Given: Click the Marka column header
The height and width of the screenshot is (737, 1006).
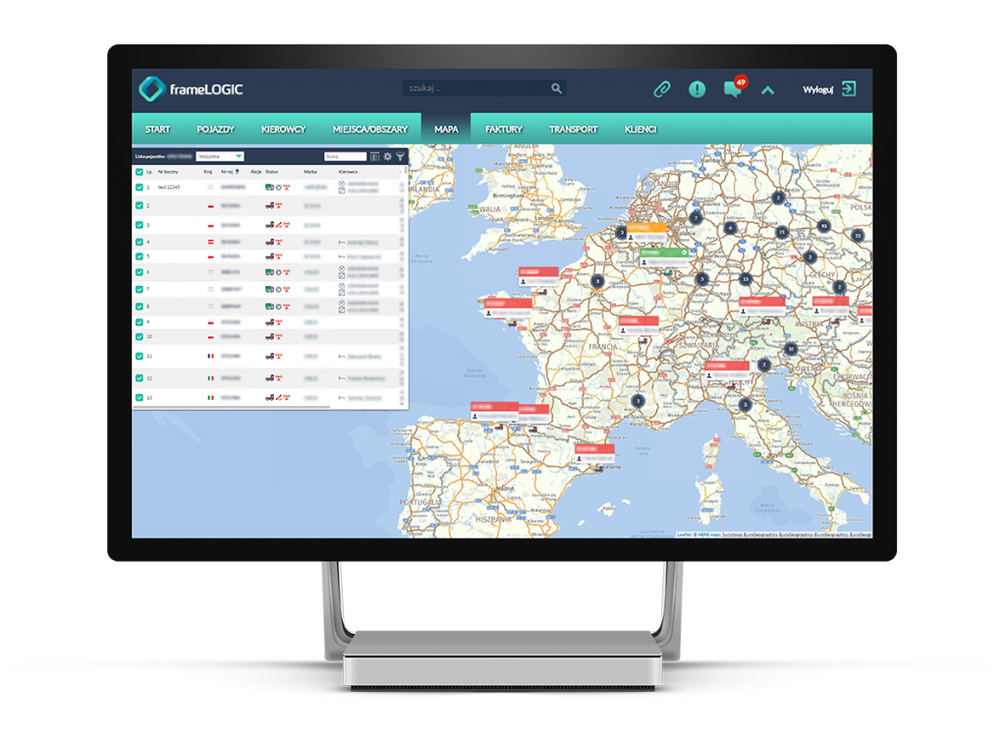Looking at the screenshot, I should [310, 172].
